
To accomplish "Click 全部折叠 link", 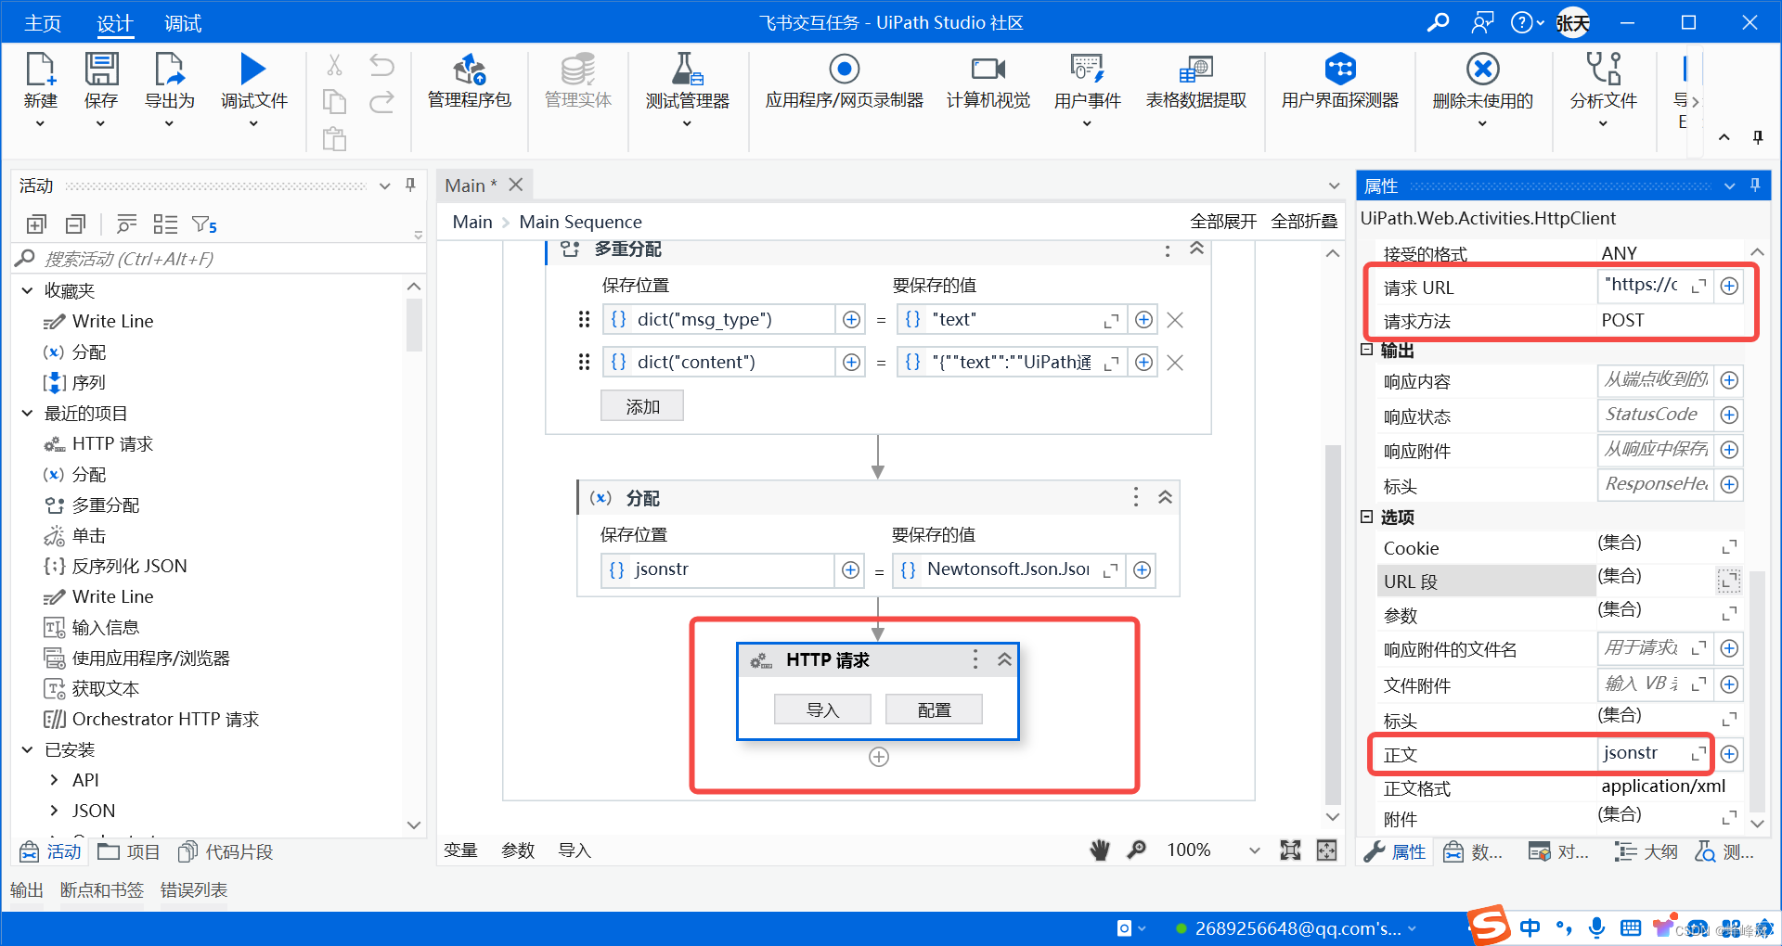I will pos(1304,222).
